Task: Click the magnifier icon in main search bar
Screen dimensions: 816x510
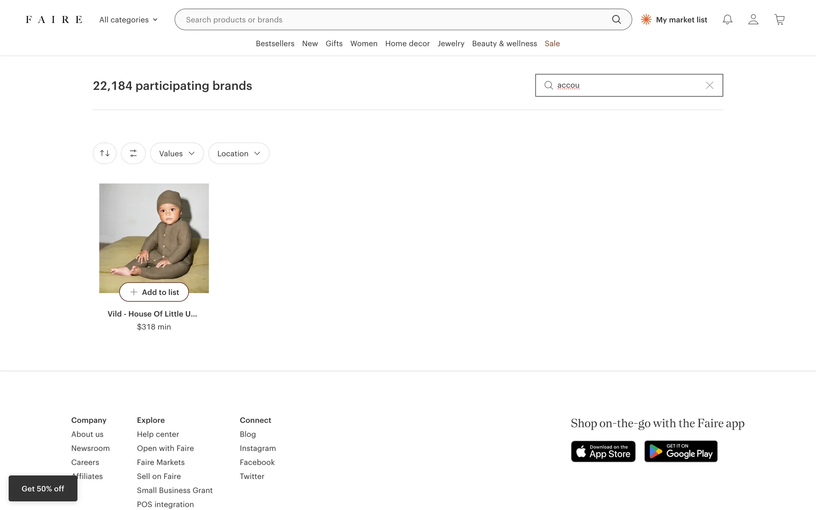Action: (616, 20)
